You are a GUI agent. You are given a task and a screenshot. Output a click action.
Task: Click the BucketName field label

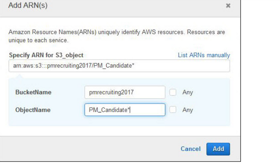point(33,93)
